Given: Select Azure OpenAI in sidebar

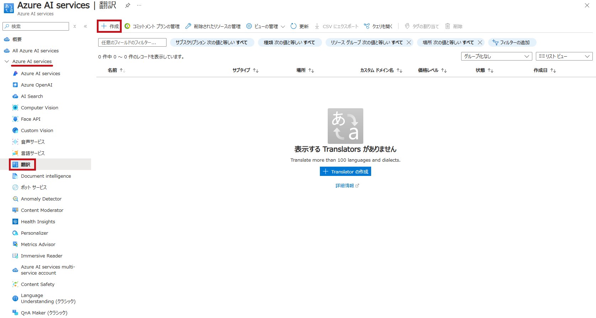Looking at the screenshot, I should (36, 85).
